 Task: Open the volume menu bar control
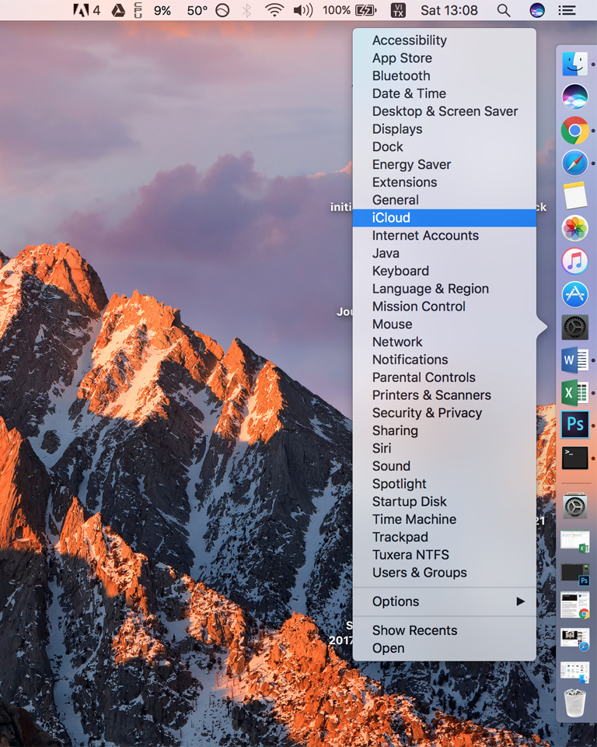[302, 11]
